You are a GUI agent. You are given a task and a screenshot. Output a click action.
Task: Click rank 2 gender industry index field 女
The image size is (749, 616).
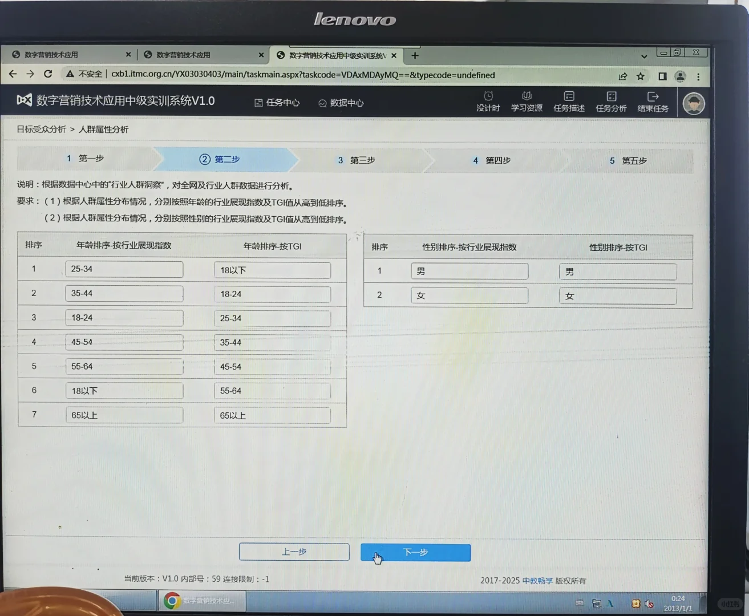469,295
